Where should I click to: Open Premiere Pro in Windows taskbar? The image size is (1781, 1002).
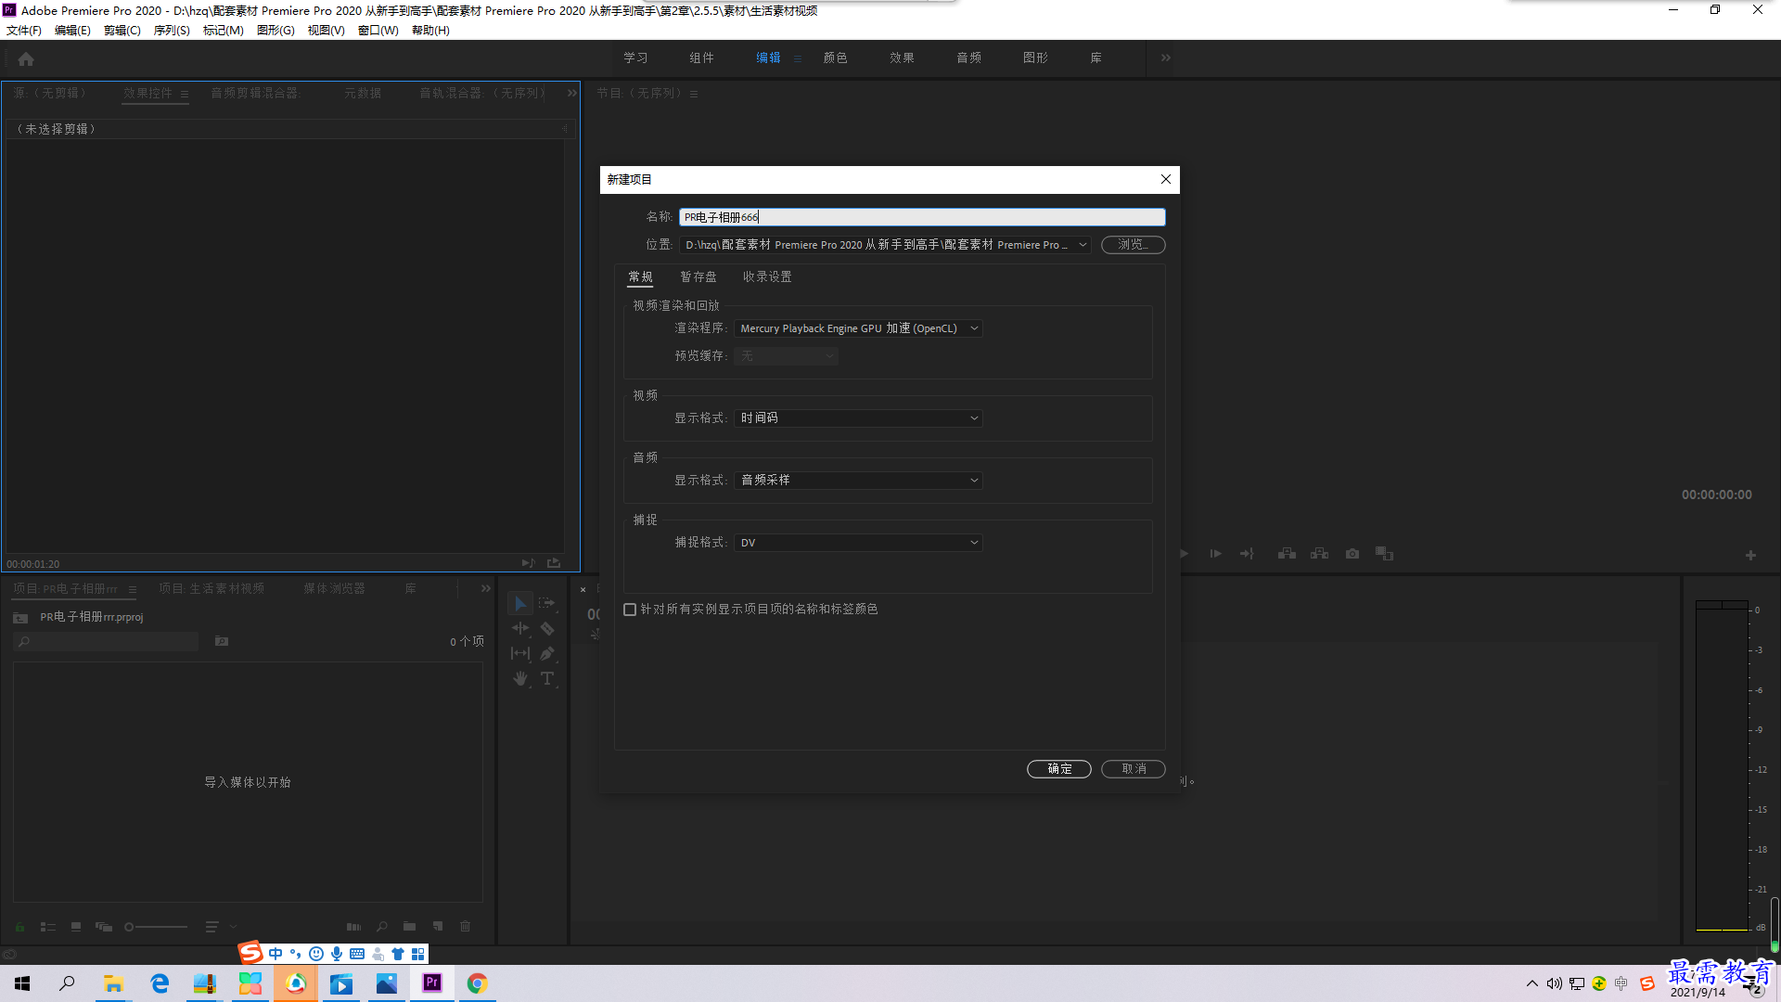[432, 983]
